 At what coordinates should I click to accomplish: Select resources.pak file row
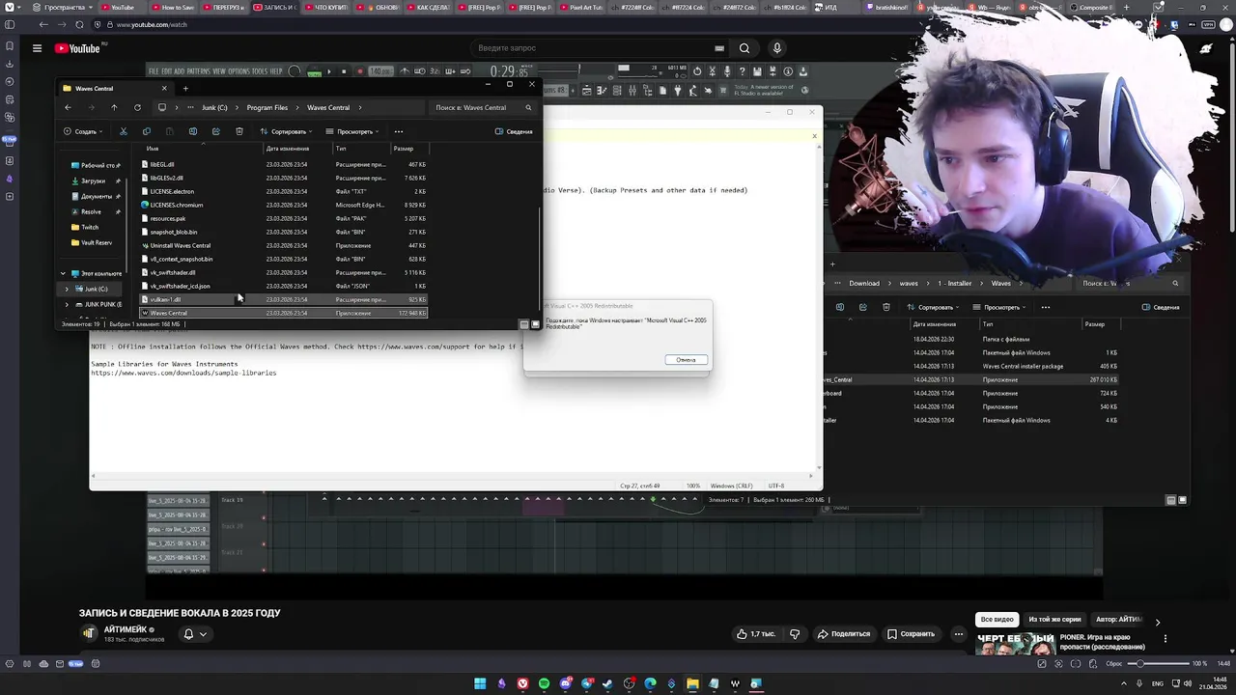tap(285, 218)
